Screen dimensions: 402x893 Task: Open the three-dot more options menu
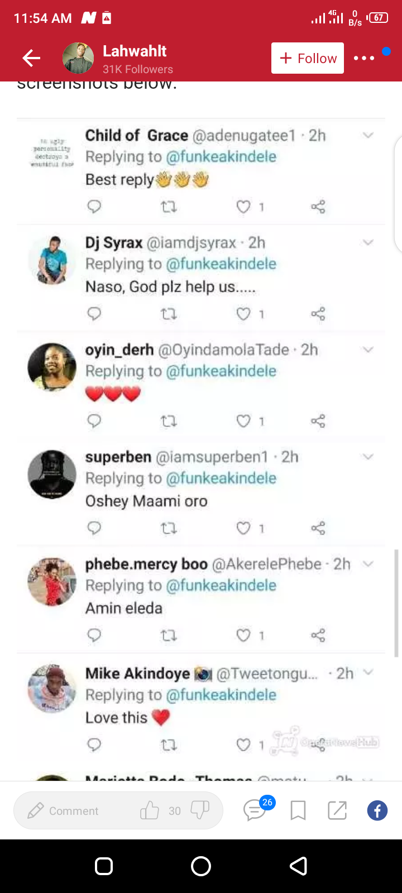[363, 58]
